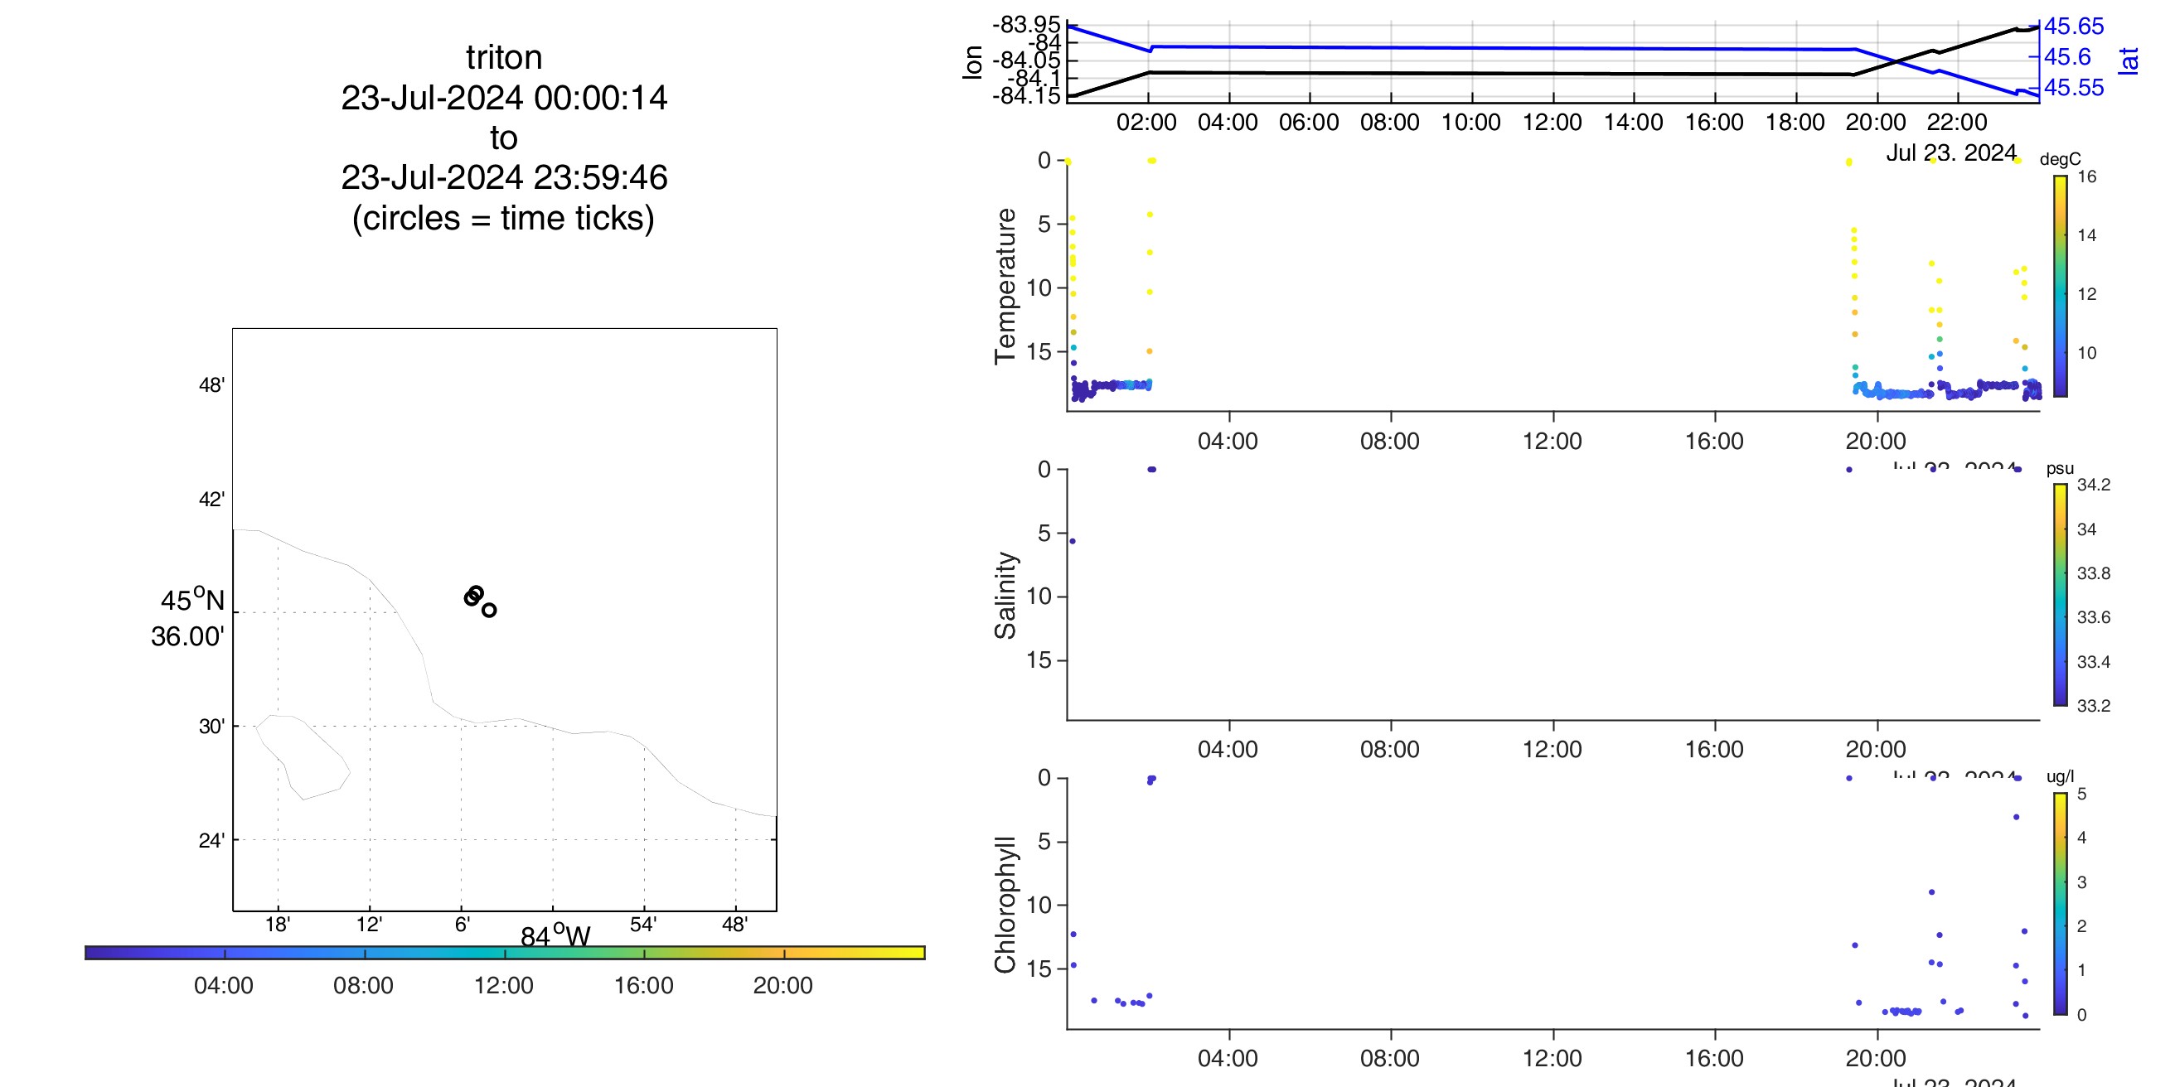Viewport: 2175px width, 1087px height.
Task: Click the small island outline on the map
Action: coord(303,757)
